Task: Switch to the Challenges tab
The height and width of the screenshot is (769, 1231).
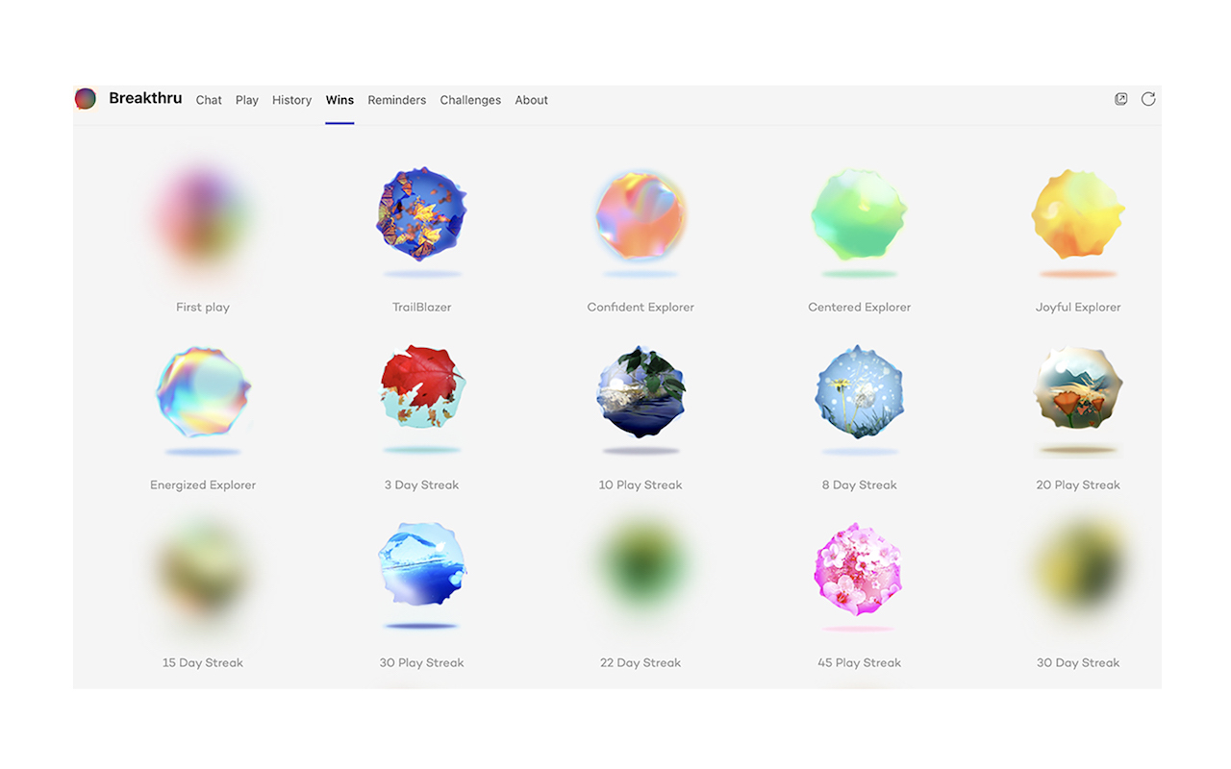Action: tap(470, 100)
